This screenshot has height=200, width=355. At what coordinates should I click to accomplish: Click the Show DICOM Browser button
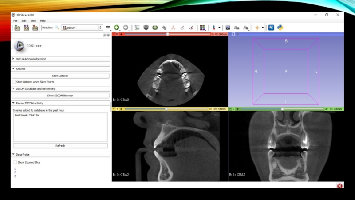(x=60, y=96)
